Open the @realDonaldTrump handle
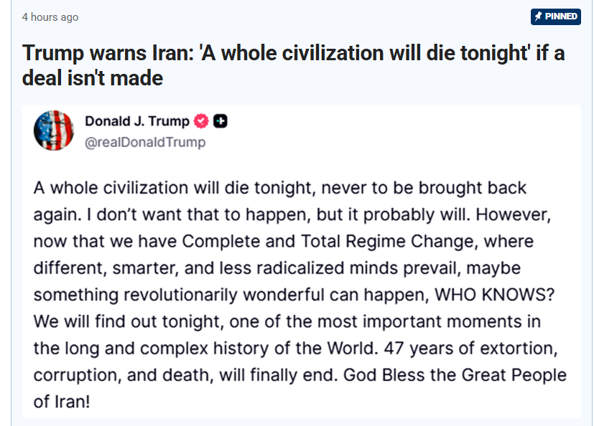 click(145, 142)
